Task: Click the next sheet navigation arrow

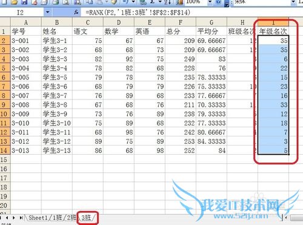Action: tap(14, 218)
